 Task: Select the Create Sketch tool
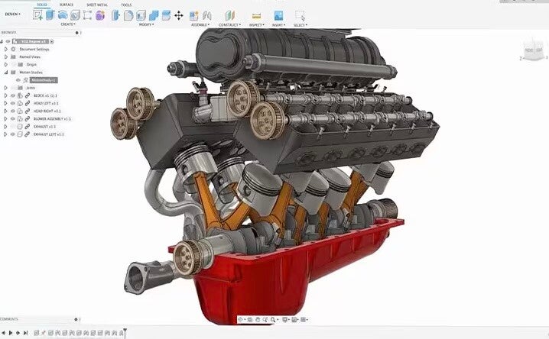[x=37, y=15]
